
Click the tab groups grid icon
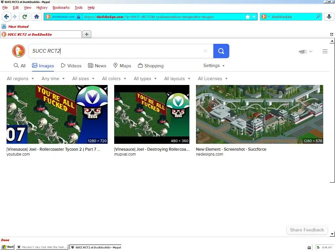(x=332, y=34)
